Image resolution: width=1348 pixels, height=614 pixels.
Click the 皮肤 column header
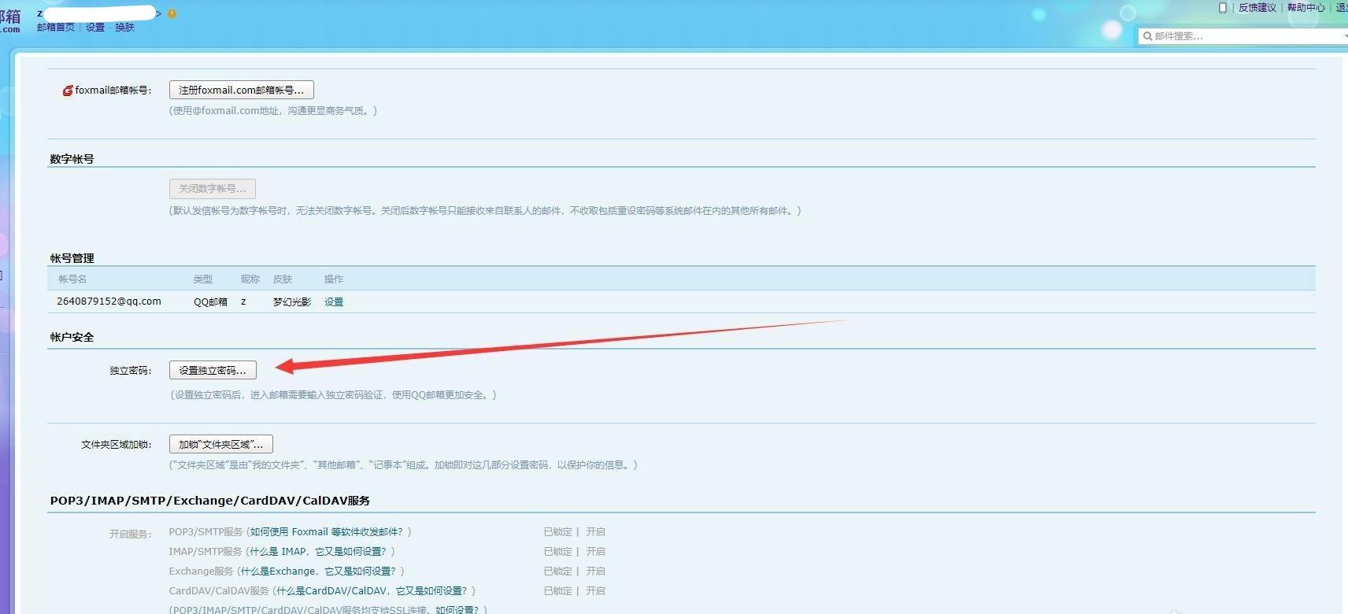(x=283, y=279)
